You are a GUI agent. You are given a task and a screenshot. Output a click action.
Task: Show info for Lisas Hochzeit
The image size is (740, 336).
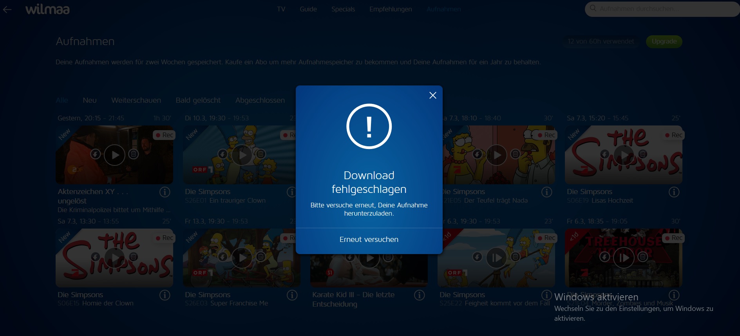tap(674, 192)
